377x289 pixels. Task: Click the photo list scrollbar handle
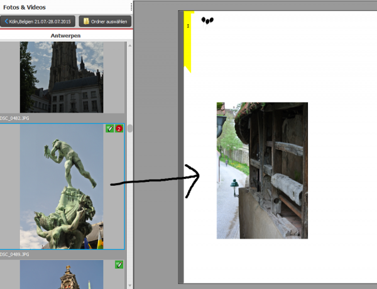[x=130, y=128]
